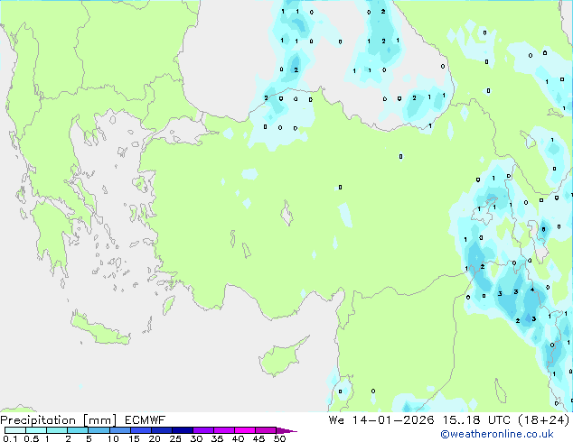Screen dimensions: 573x442
Task: Click the 0.1–0.5 mm lightest legend swatch
Action: (15, 430)
